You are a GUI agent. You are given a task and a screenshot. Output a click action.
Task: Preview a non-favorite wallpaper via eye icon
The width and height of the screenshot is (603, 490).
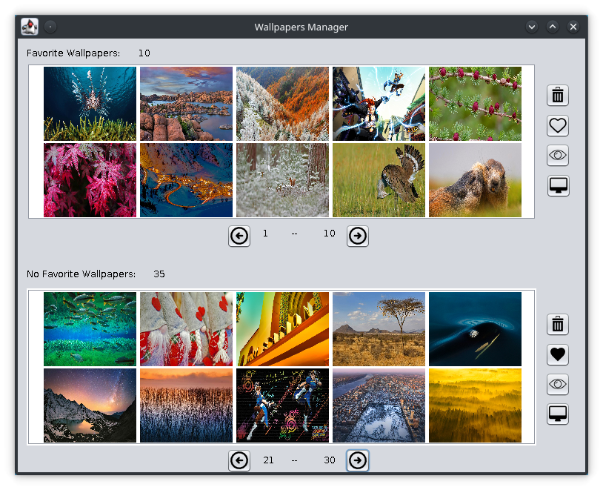coord(558,384)
